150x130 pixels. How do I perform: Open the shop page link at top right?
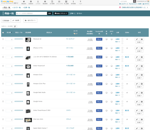coord(123,4)
